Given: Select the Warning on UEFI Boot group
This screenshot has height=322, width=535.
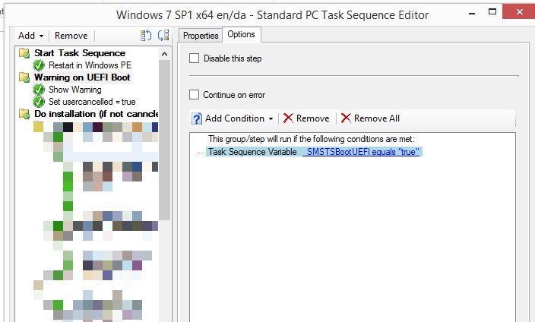Looking at the screenshot, I should [82, 77].
